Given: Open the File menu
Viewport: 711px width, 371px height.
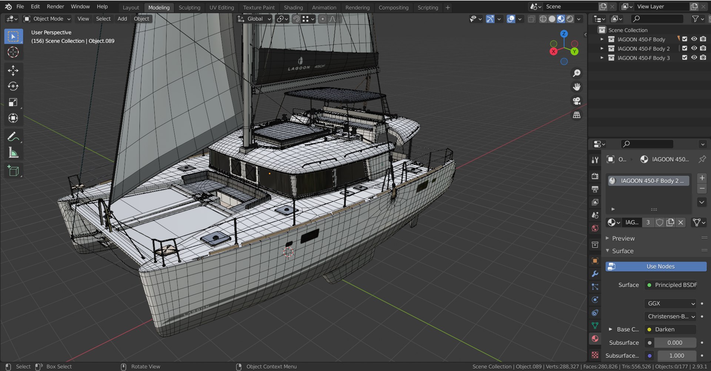Looking at the screenshot, I should 20,7.
